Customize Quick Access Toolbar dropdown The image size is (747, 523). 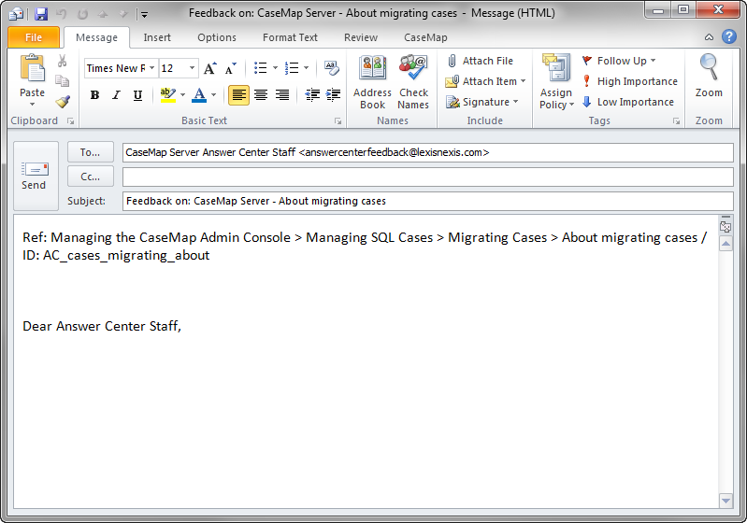144,15
